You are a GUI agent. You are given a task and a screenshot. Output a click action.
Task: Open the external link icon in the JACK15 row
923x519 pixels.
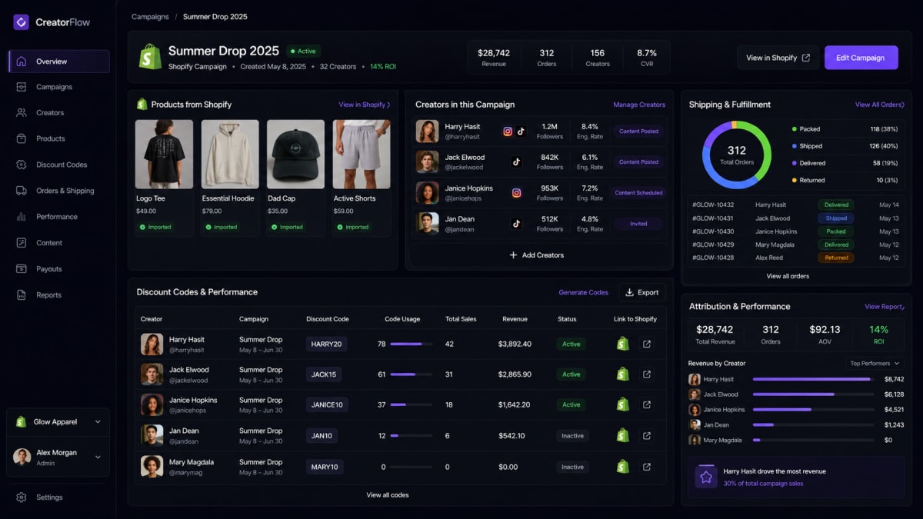coord(647,374)
